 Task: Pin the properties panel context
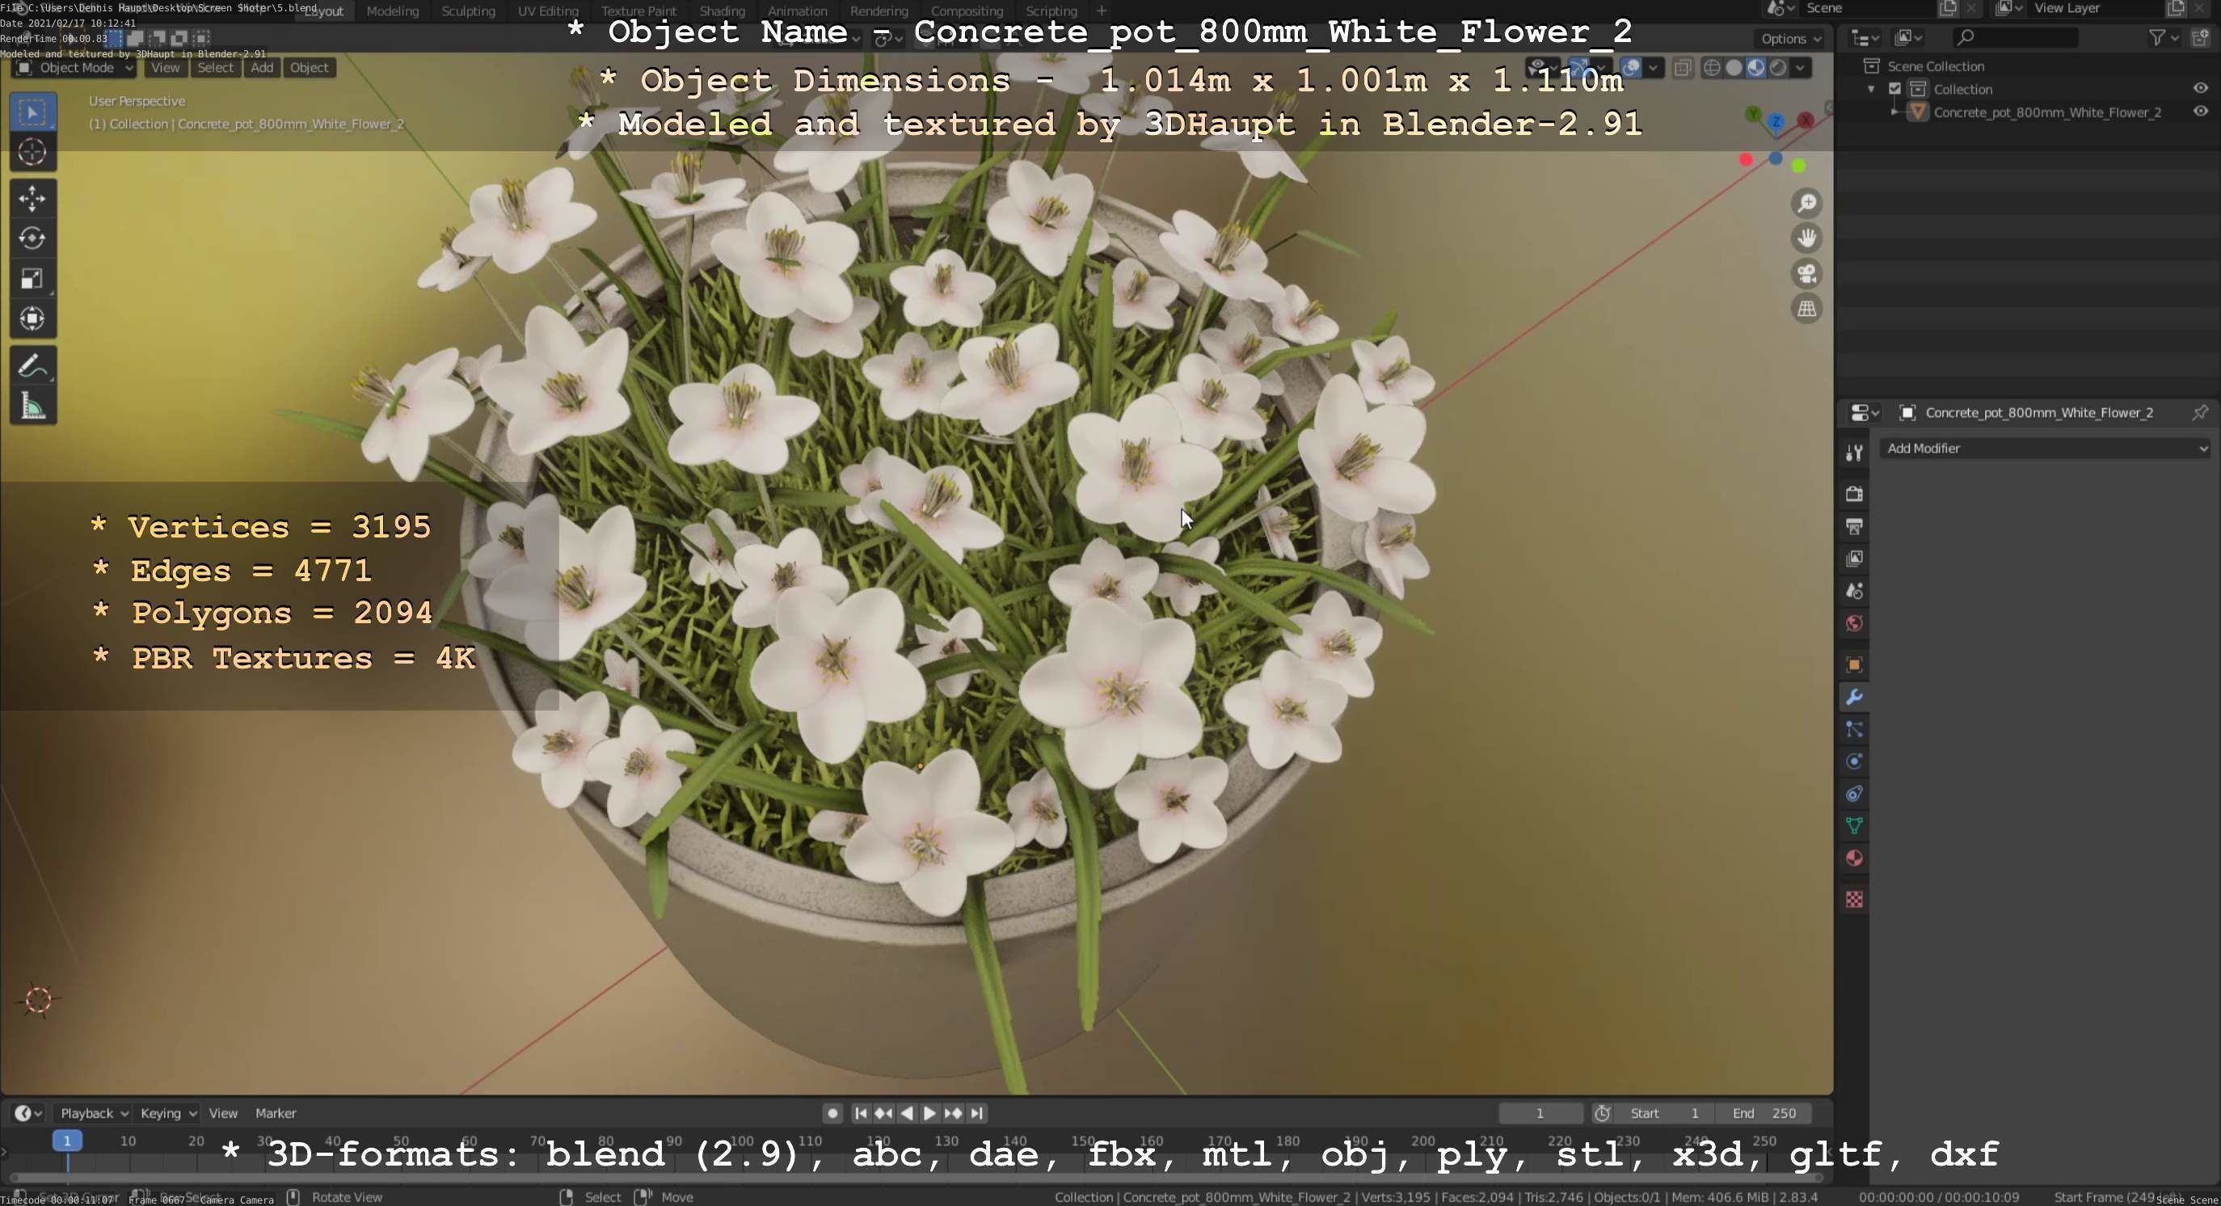pos(2199,413)
